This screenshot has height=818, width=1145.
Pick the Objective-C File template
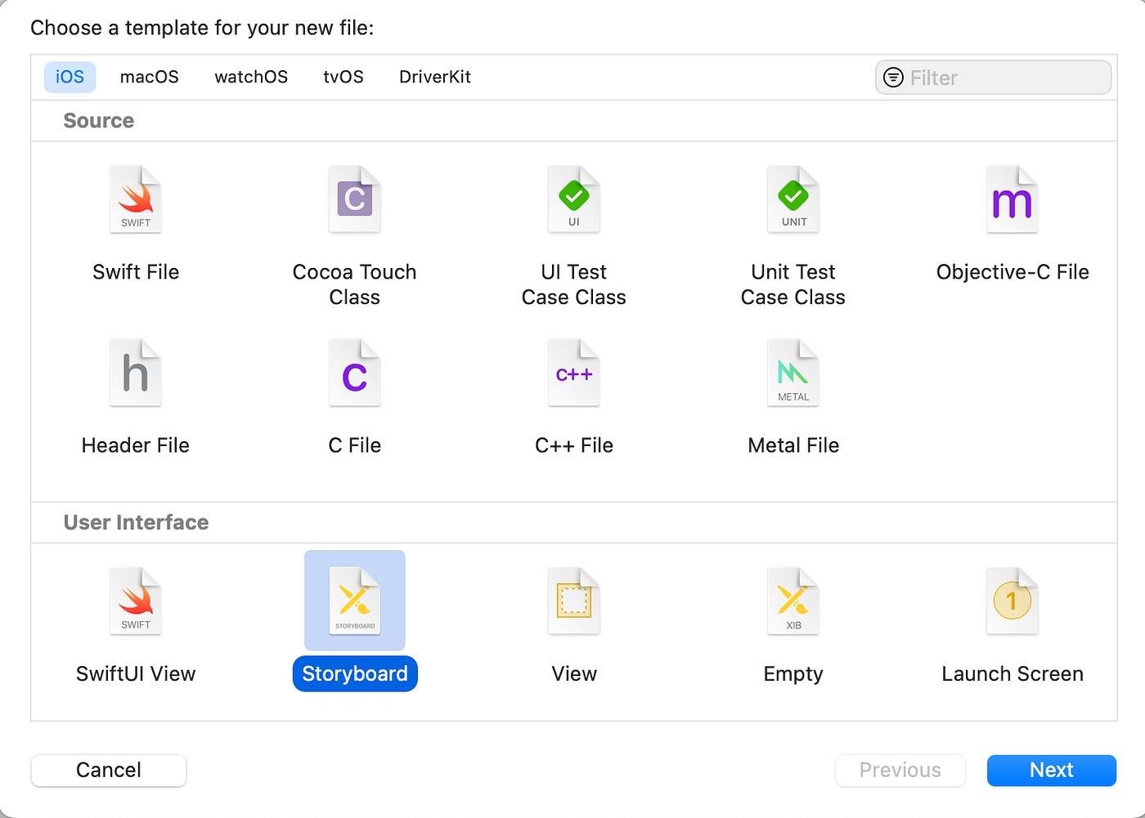pos(1012,199)
